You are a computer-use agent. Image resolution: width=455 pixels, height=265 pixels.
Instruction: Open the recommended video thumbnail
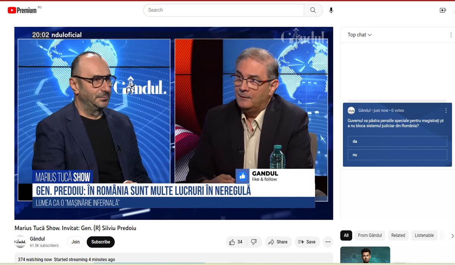[365, 255]
